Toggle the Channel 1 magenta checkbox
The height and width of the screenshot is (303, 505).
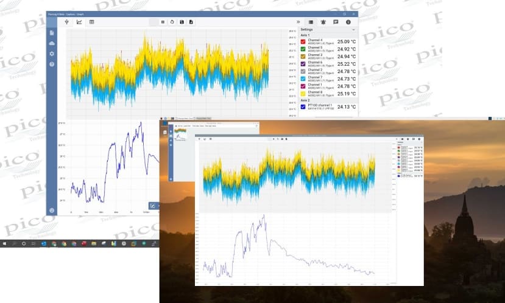(303, 86)
